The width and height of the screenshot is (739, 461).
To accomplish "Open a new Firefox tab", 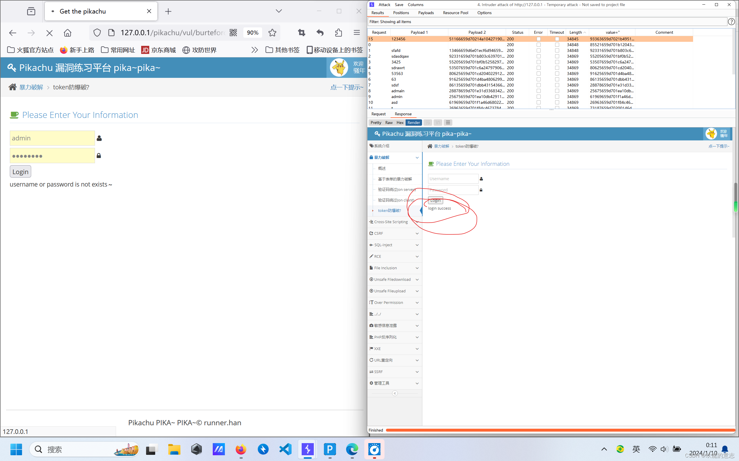I will coord(168,12).
